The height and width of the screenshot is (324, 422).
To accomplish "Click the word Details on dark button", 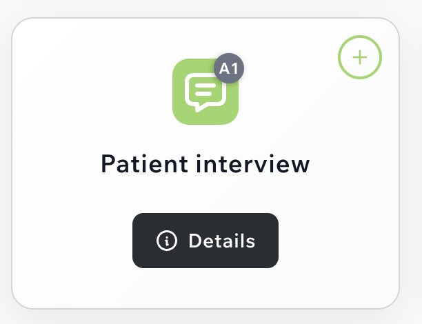I will click(x=222, y=241).
